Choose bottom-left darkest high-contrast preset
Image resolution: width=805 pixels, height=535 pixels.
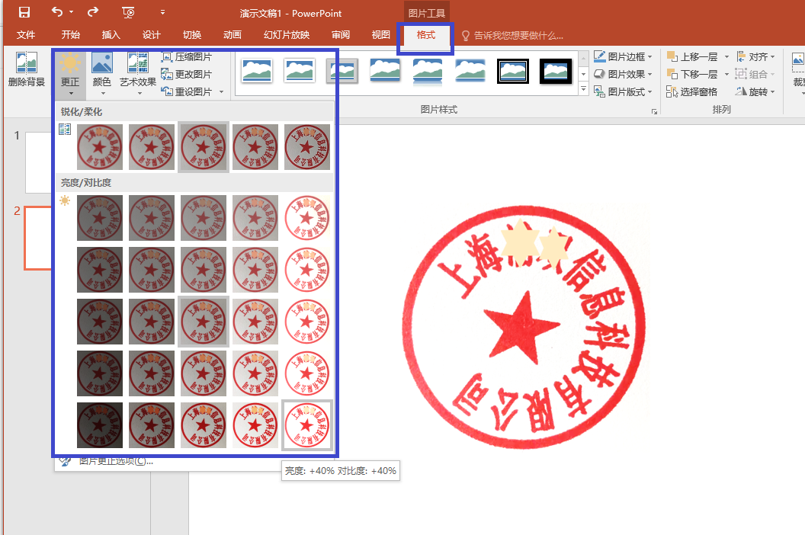point(100,425)
